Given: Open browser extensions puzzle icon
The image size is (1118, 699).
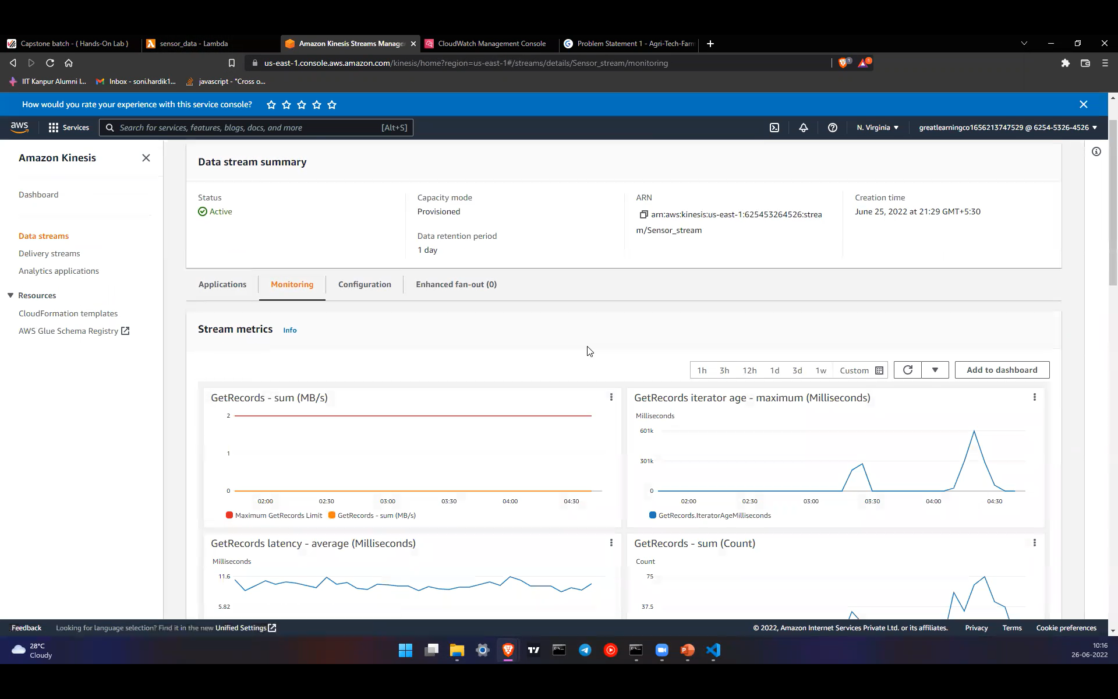Looking at the screenshot, I should (1066, 63).
